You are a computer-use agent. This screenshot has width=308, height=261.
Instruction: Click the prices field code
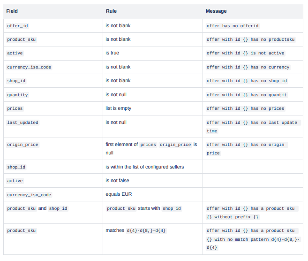click(x=15, y=108)
